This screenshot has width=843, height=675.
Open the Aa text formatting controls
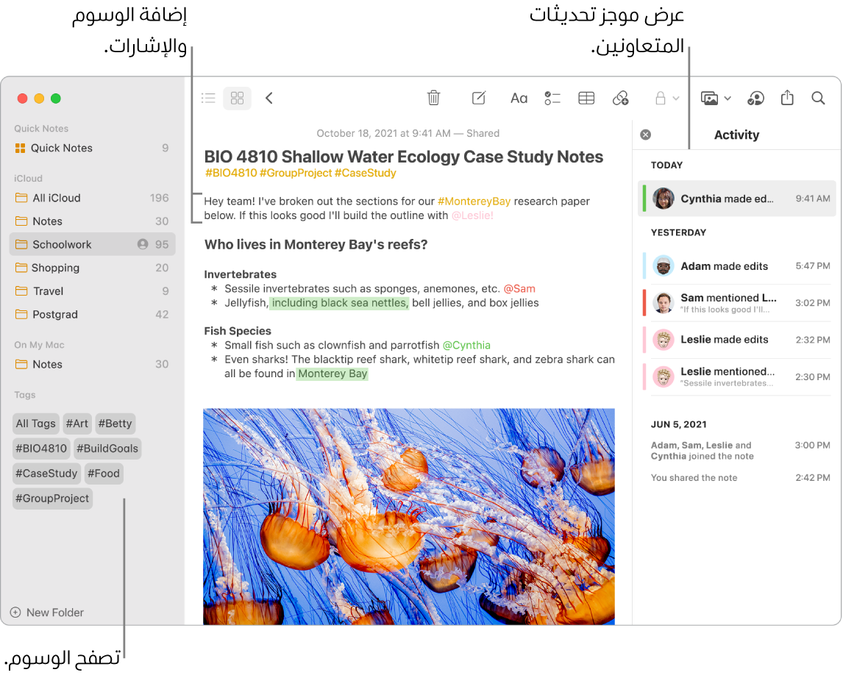(x=519, y=98)
